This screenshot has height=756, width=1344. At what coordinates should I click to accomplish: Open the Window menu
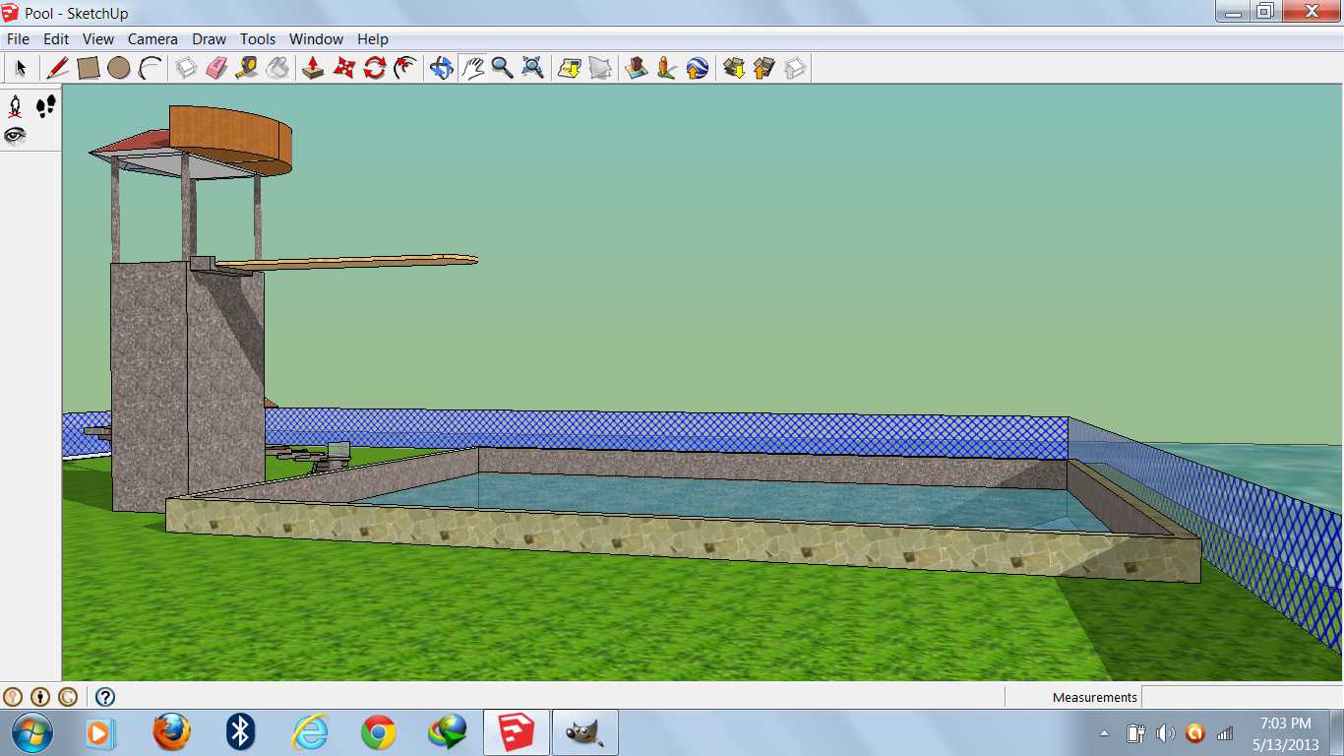tap(316, 39)
